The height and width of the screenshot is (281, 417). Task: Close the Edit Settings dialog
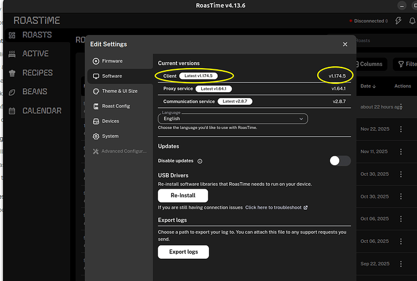(345, 44)
